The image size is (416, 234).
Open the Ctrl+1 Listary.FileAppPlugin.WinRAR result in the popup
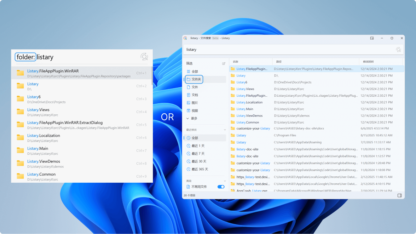(81, 73)
